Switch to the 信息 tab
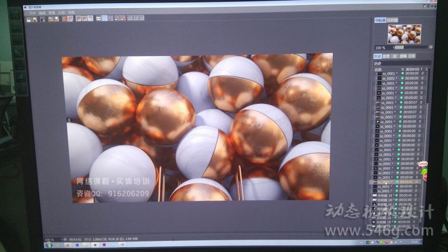Screen dimensions: 448x252 coord(386,56)
